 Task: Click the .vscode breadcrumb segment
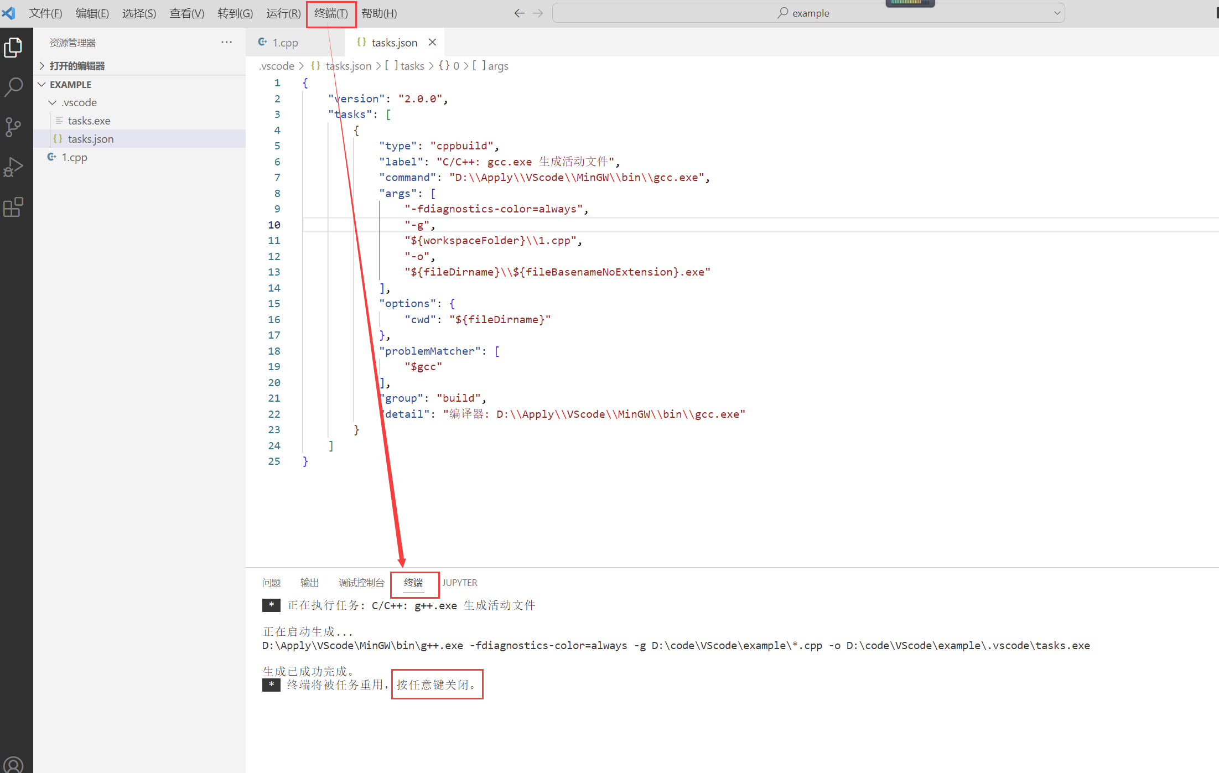pyautogui.click(x=277, y=66)
